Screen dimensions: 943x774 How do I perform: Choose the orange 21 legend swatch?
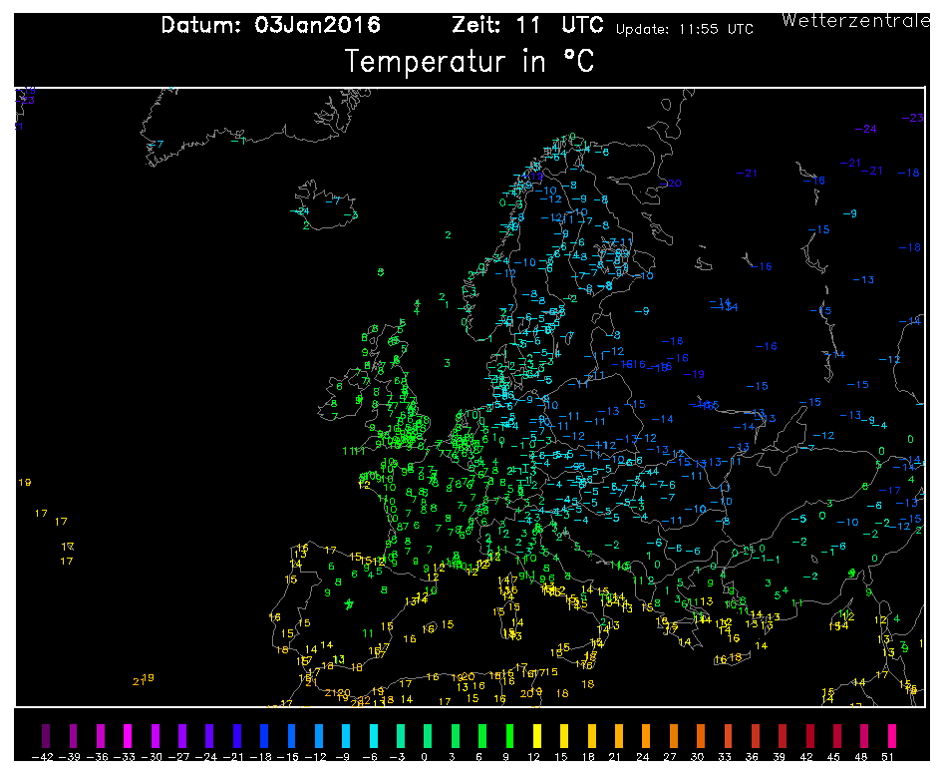(619, 735)
